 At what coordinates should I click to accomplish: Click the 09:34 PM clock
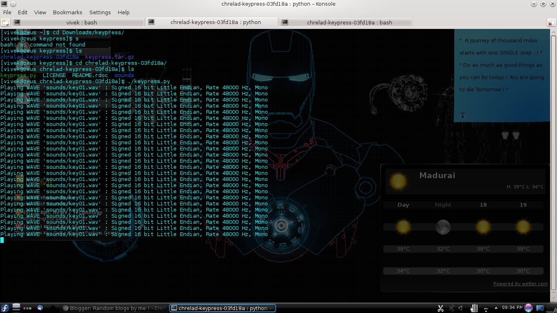[511, 308]
